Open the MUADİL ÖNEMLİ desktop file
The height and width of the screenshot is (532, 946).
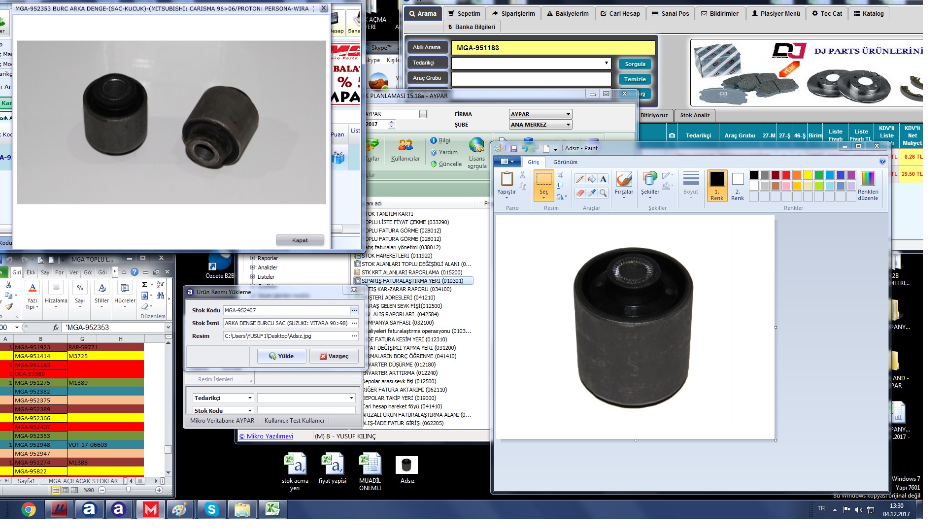(370, 472)
